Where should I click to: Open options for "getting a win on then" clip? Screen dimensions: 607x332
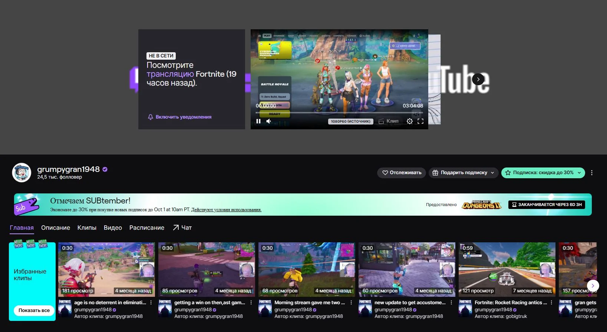coord(251,303)
